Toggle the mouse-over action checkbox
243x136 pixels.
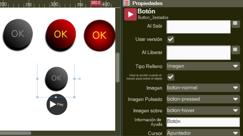[171, 77]
